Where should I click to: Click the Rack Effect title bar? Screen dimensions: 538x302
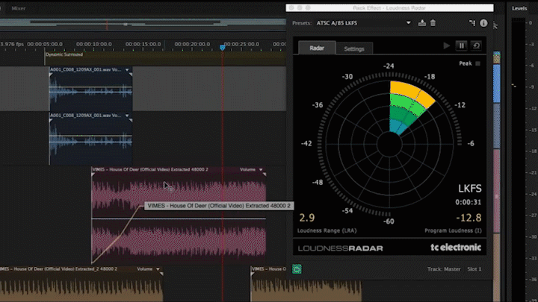(x=389, y=7)
